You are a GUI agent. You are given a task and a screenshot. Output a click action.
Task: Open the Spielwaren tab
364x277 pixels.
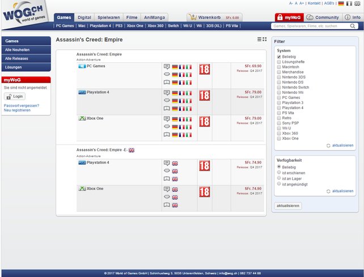(109, 18)
